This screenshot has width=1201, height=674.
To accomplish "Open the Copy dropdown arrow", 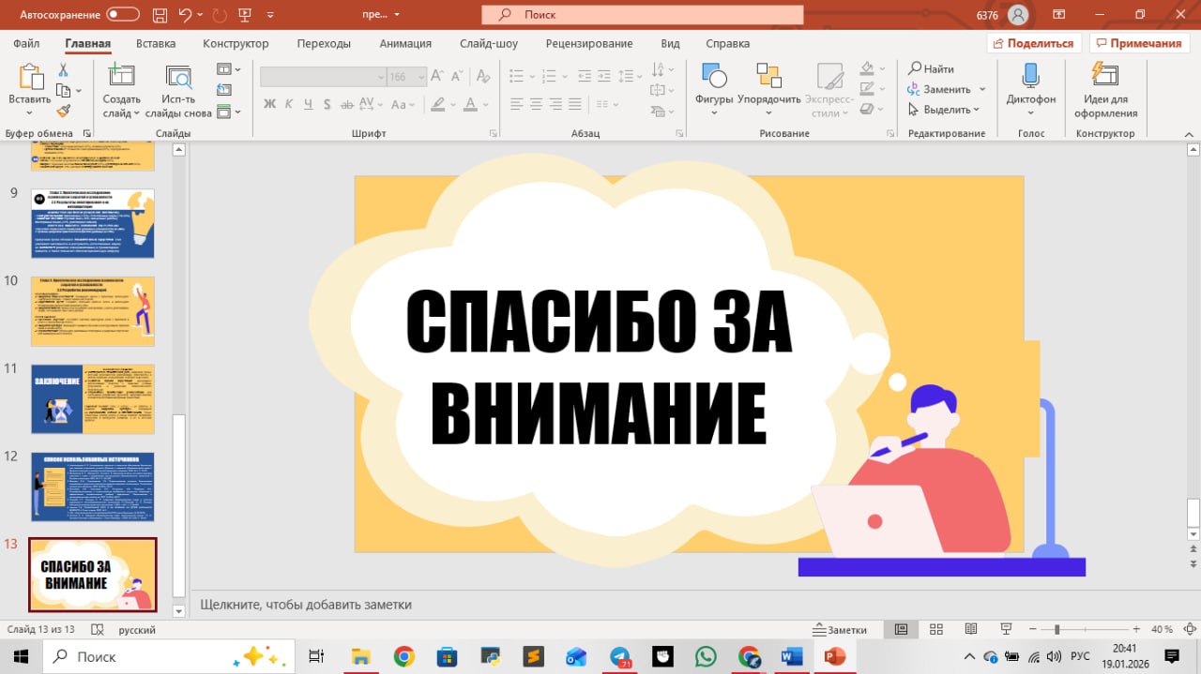I will click(x=79, y=91).
